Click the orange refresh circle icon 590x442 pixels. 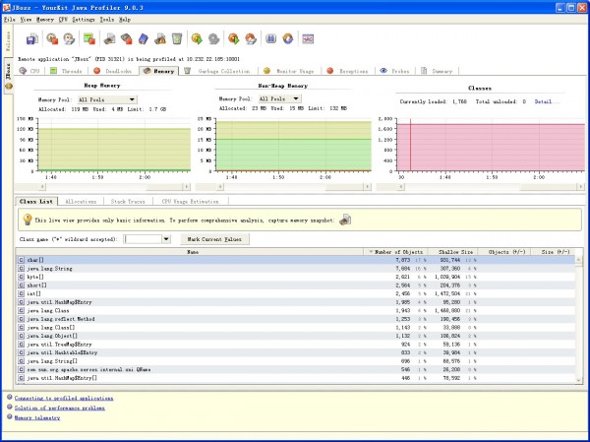(x=288, y=38)
